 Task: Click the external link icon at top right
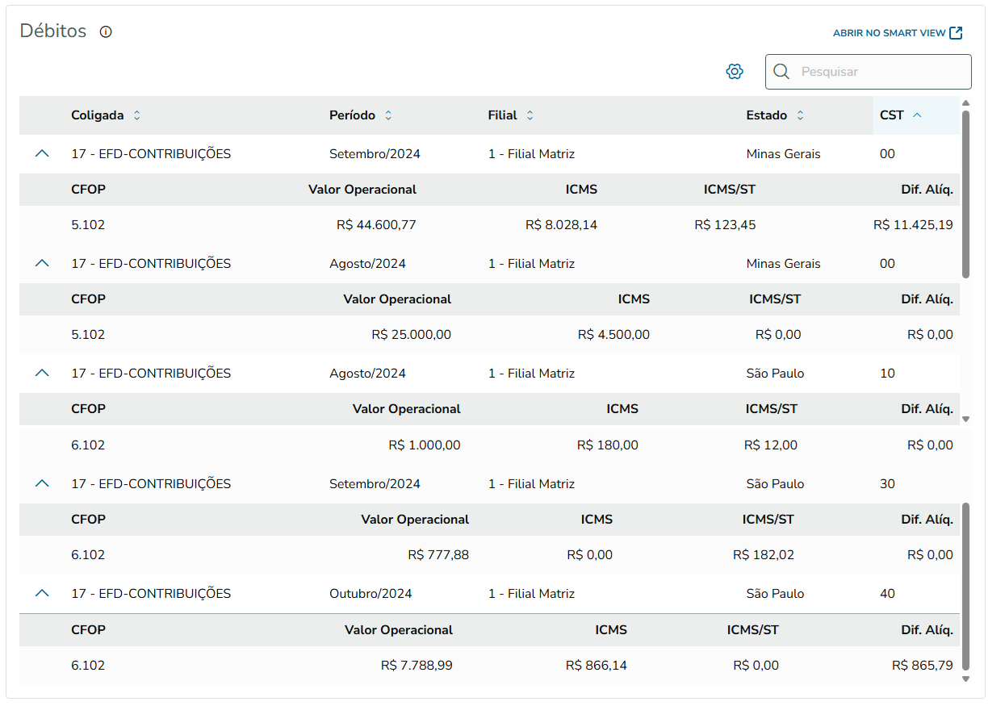957,33
